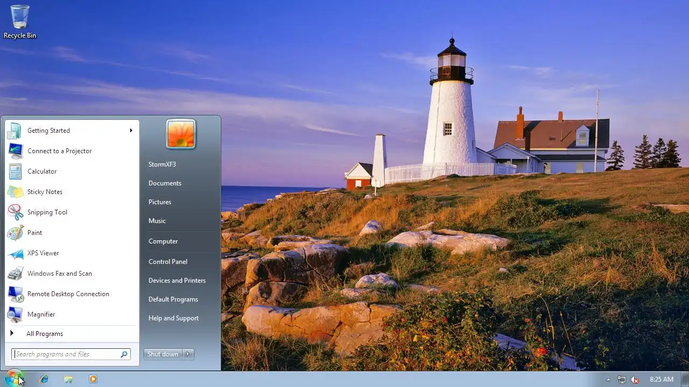Select the Magnifier text label
The width and height of the screenshot is (689, 387).
(41, 314)
